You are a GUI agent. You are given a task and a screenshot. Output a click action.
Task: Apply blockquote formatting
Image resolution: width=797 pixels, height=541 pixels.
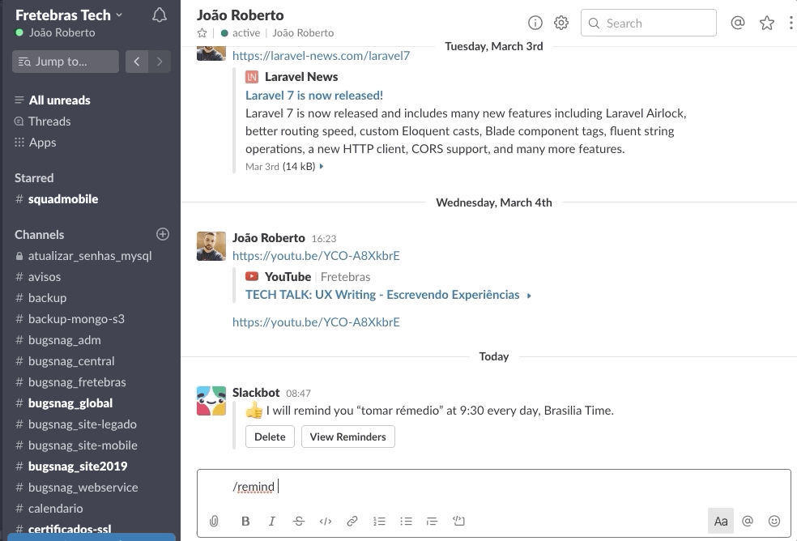pyautogui.click(x=432, y=522)
